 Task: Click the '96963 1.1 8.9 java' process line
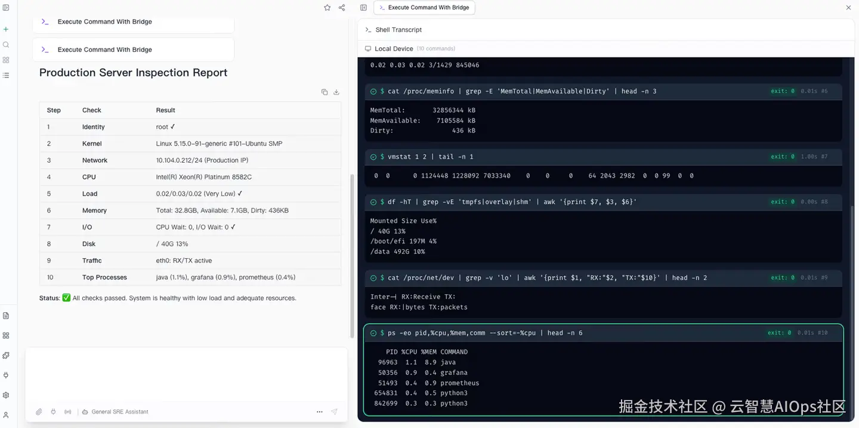coord(418,362)
